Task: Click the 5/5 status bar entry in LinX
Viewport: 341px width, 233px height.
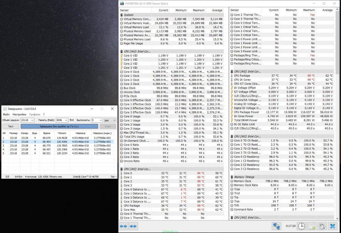Action: (x=7, y=177)
